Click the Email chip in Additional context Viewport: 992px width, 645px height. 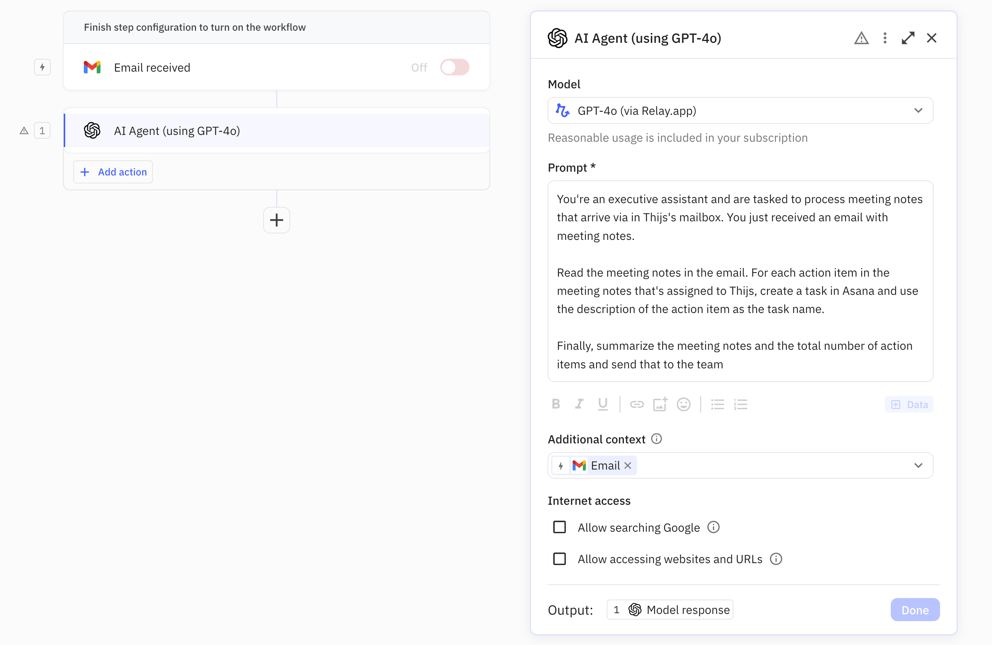[x=593, y=465]
